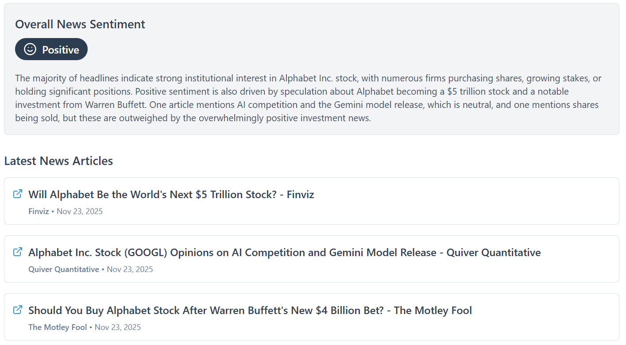Open the Gemini Model Release article headline
The height and width of the screenshot is (345, 626).
(284, 253)
